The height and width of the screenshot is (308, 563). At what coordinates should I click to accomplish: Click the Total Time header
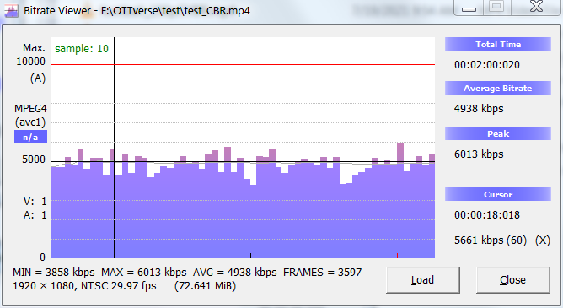coord(497,44)
